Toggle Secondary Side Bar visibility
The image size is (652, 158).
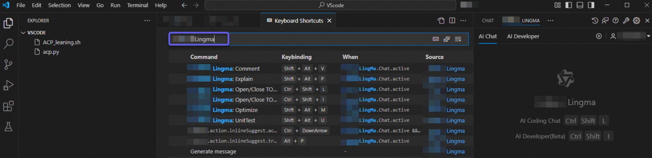click(x=591, y=5)
